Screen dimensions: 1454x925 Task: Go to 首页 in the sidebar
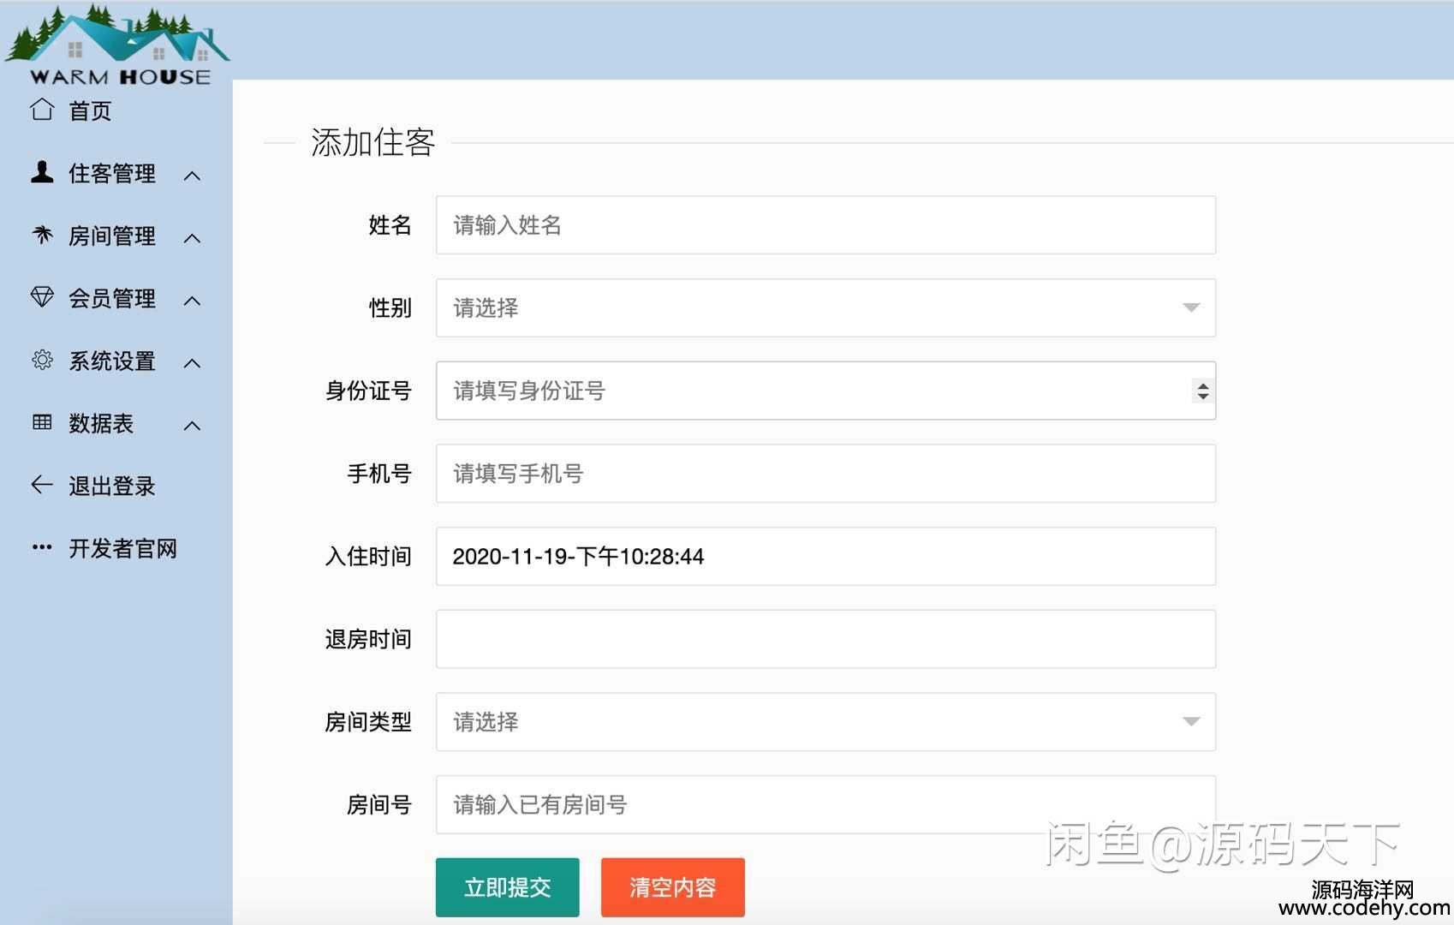point(90,110)
